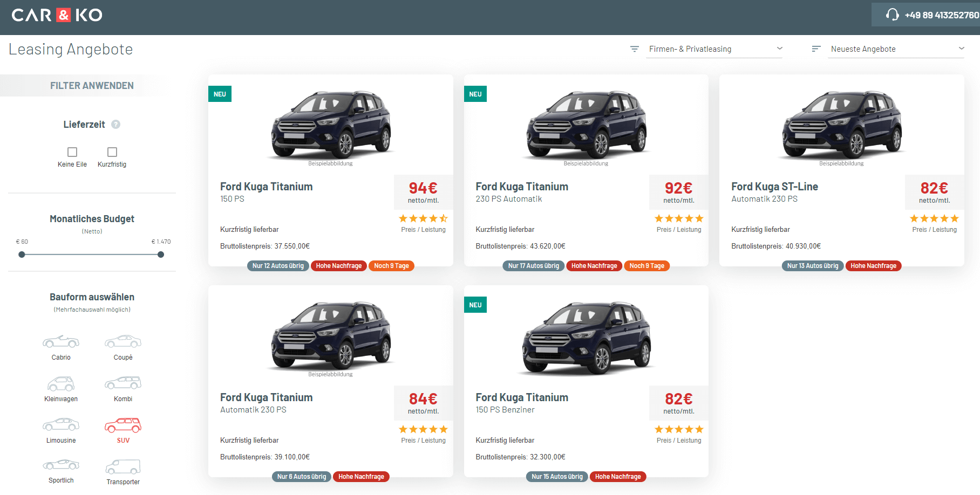This screenshot has width=980, height=495.
Task: Click the CAR & KO logo
Action: pyautogui.click(x=57, y=15)
